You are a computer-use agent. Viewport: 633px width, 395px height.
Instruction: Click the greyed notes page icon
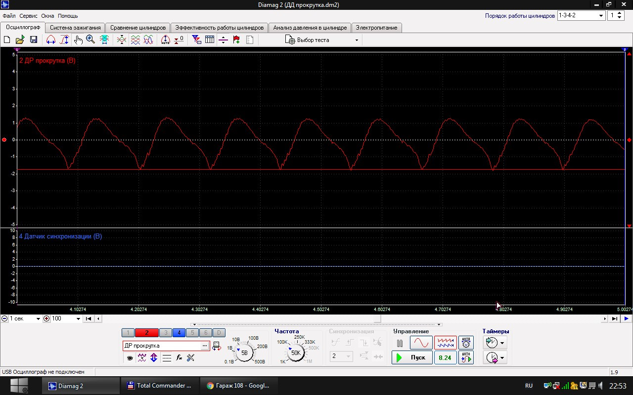[x=250, y=40]
